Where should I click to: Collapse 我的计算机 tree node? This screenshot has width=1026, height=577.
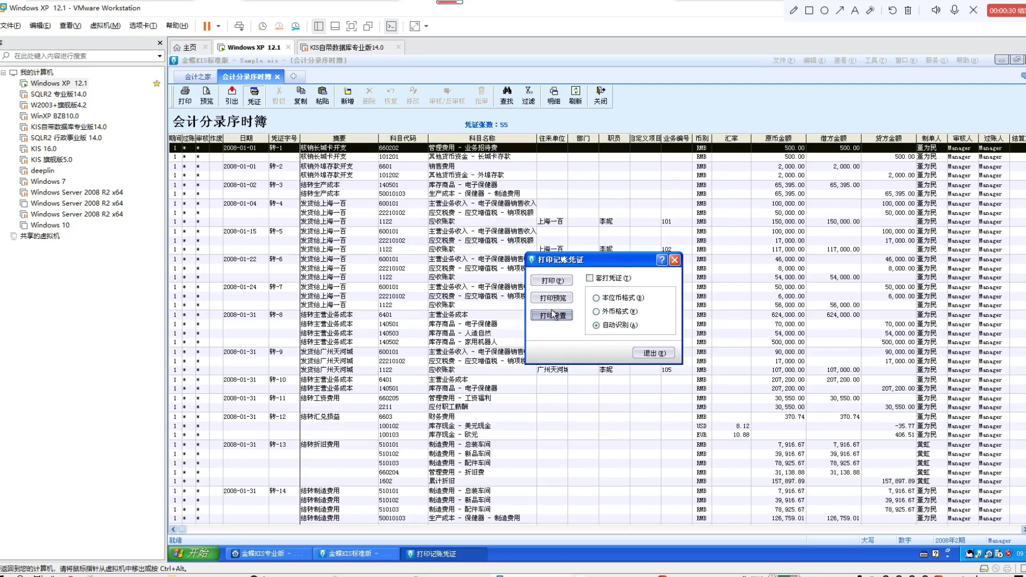[3, 72]
